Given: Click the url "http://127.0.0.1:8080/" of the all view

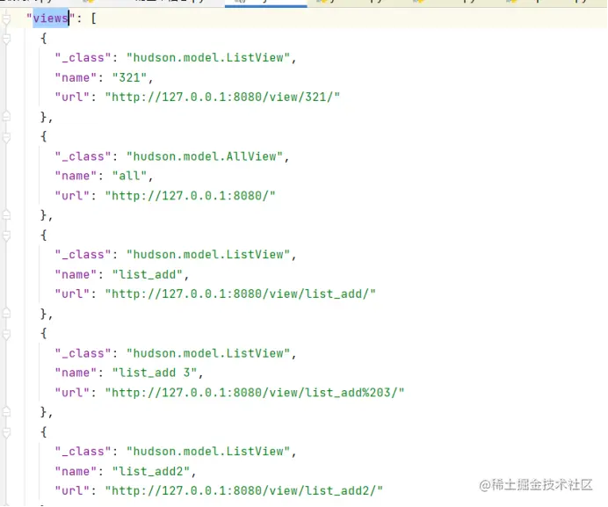Looking at the screenshot, I should coord(191,196).
